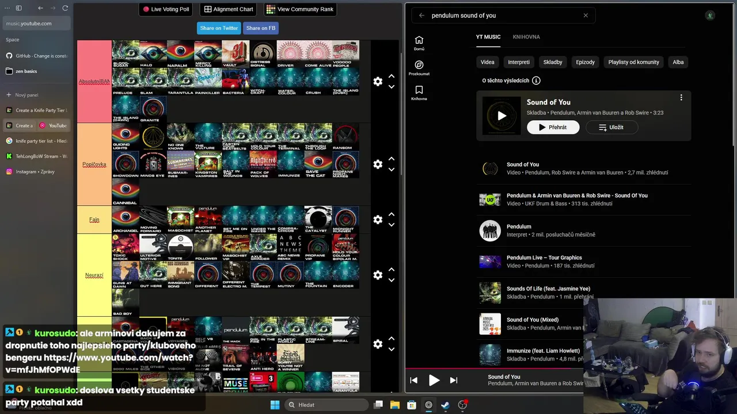Move Neurazí tier row up
Image resolution: width=737 pixels, height=414 pixels.
pyautogui.click(x=392, y=269)
